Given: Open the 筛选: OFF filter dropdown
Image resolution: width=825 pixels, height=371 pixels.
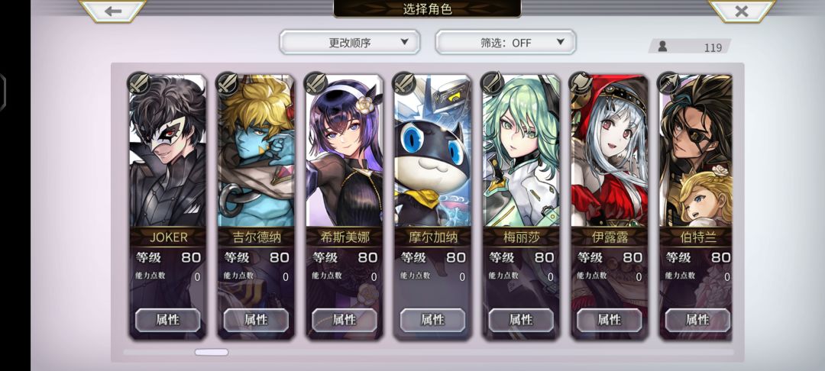Looking at the screenshot, I should pos(506,42).
